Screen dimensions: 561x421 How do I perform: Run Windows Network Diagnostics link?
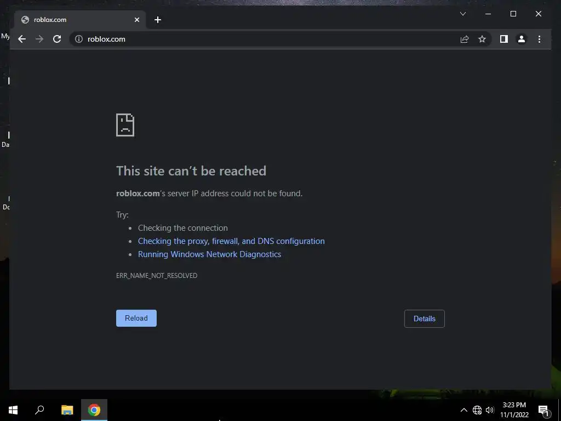click(210, 254)
